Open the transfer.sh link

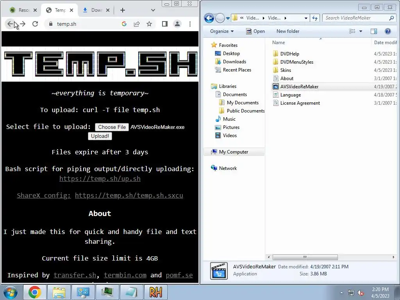(x=75, y=275)
